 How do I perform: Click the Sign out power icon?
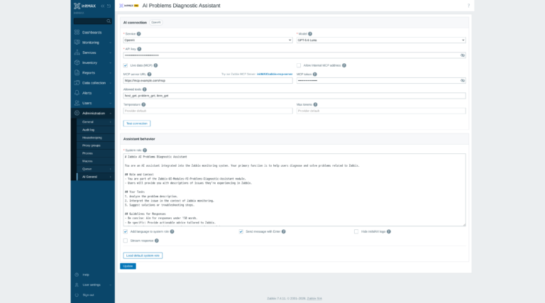pos(77,294)
